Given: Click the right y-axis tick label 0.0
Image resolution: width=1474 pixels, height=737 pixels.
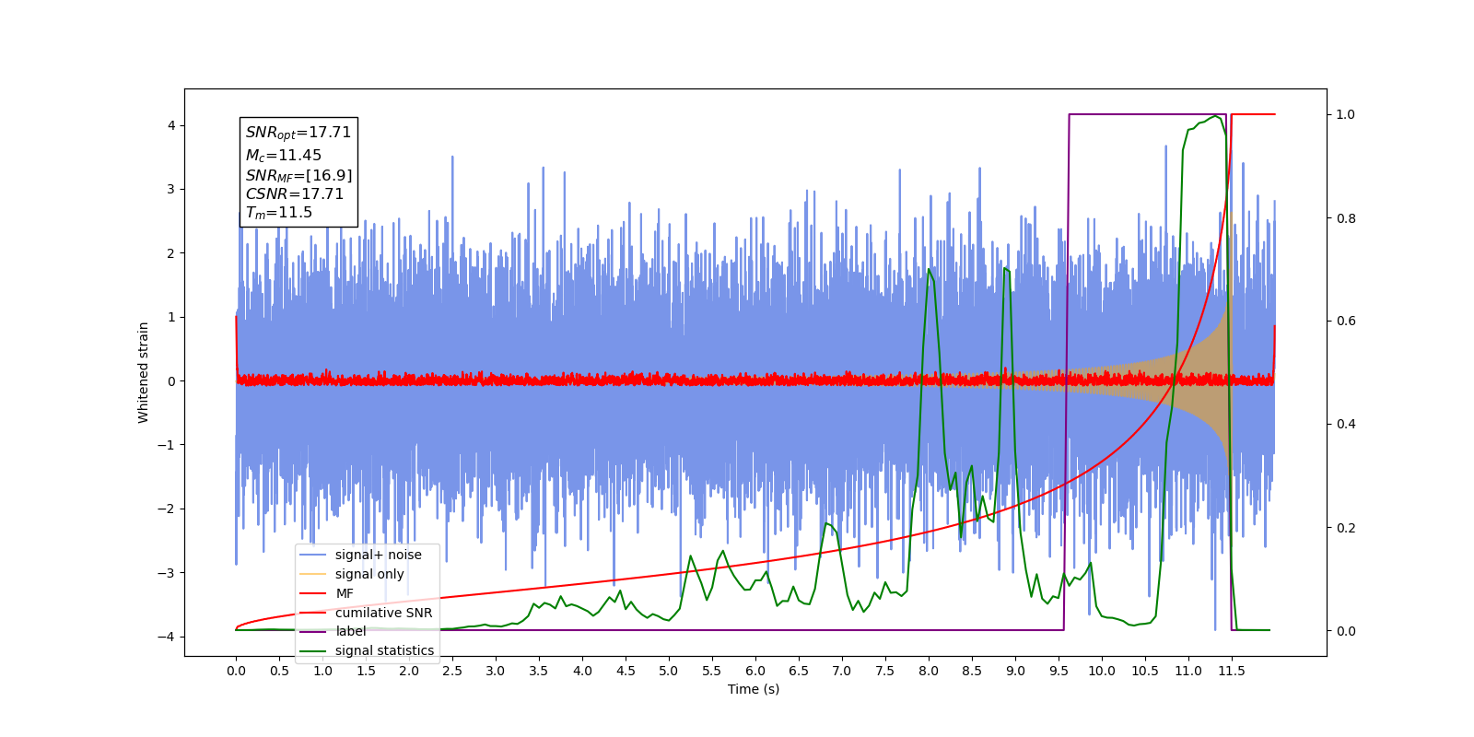Looking at the screenshot, I should (x=1346, y=631).
